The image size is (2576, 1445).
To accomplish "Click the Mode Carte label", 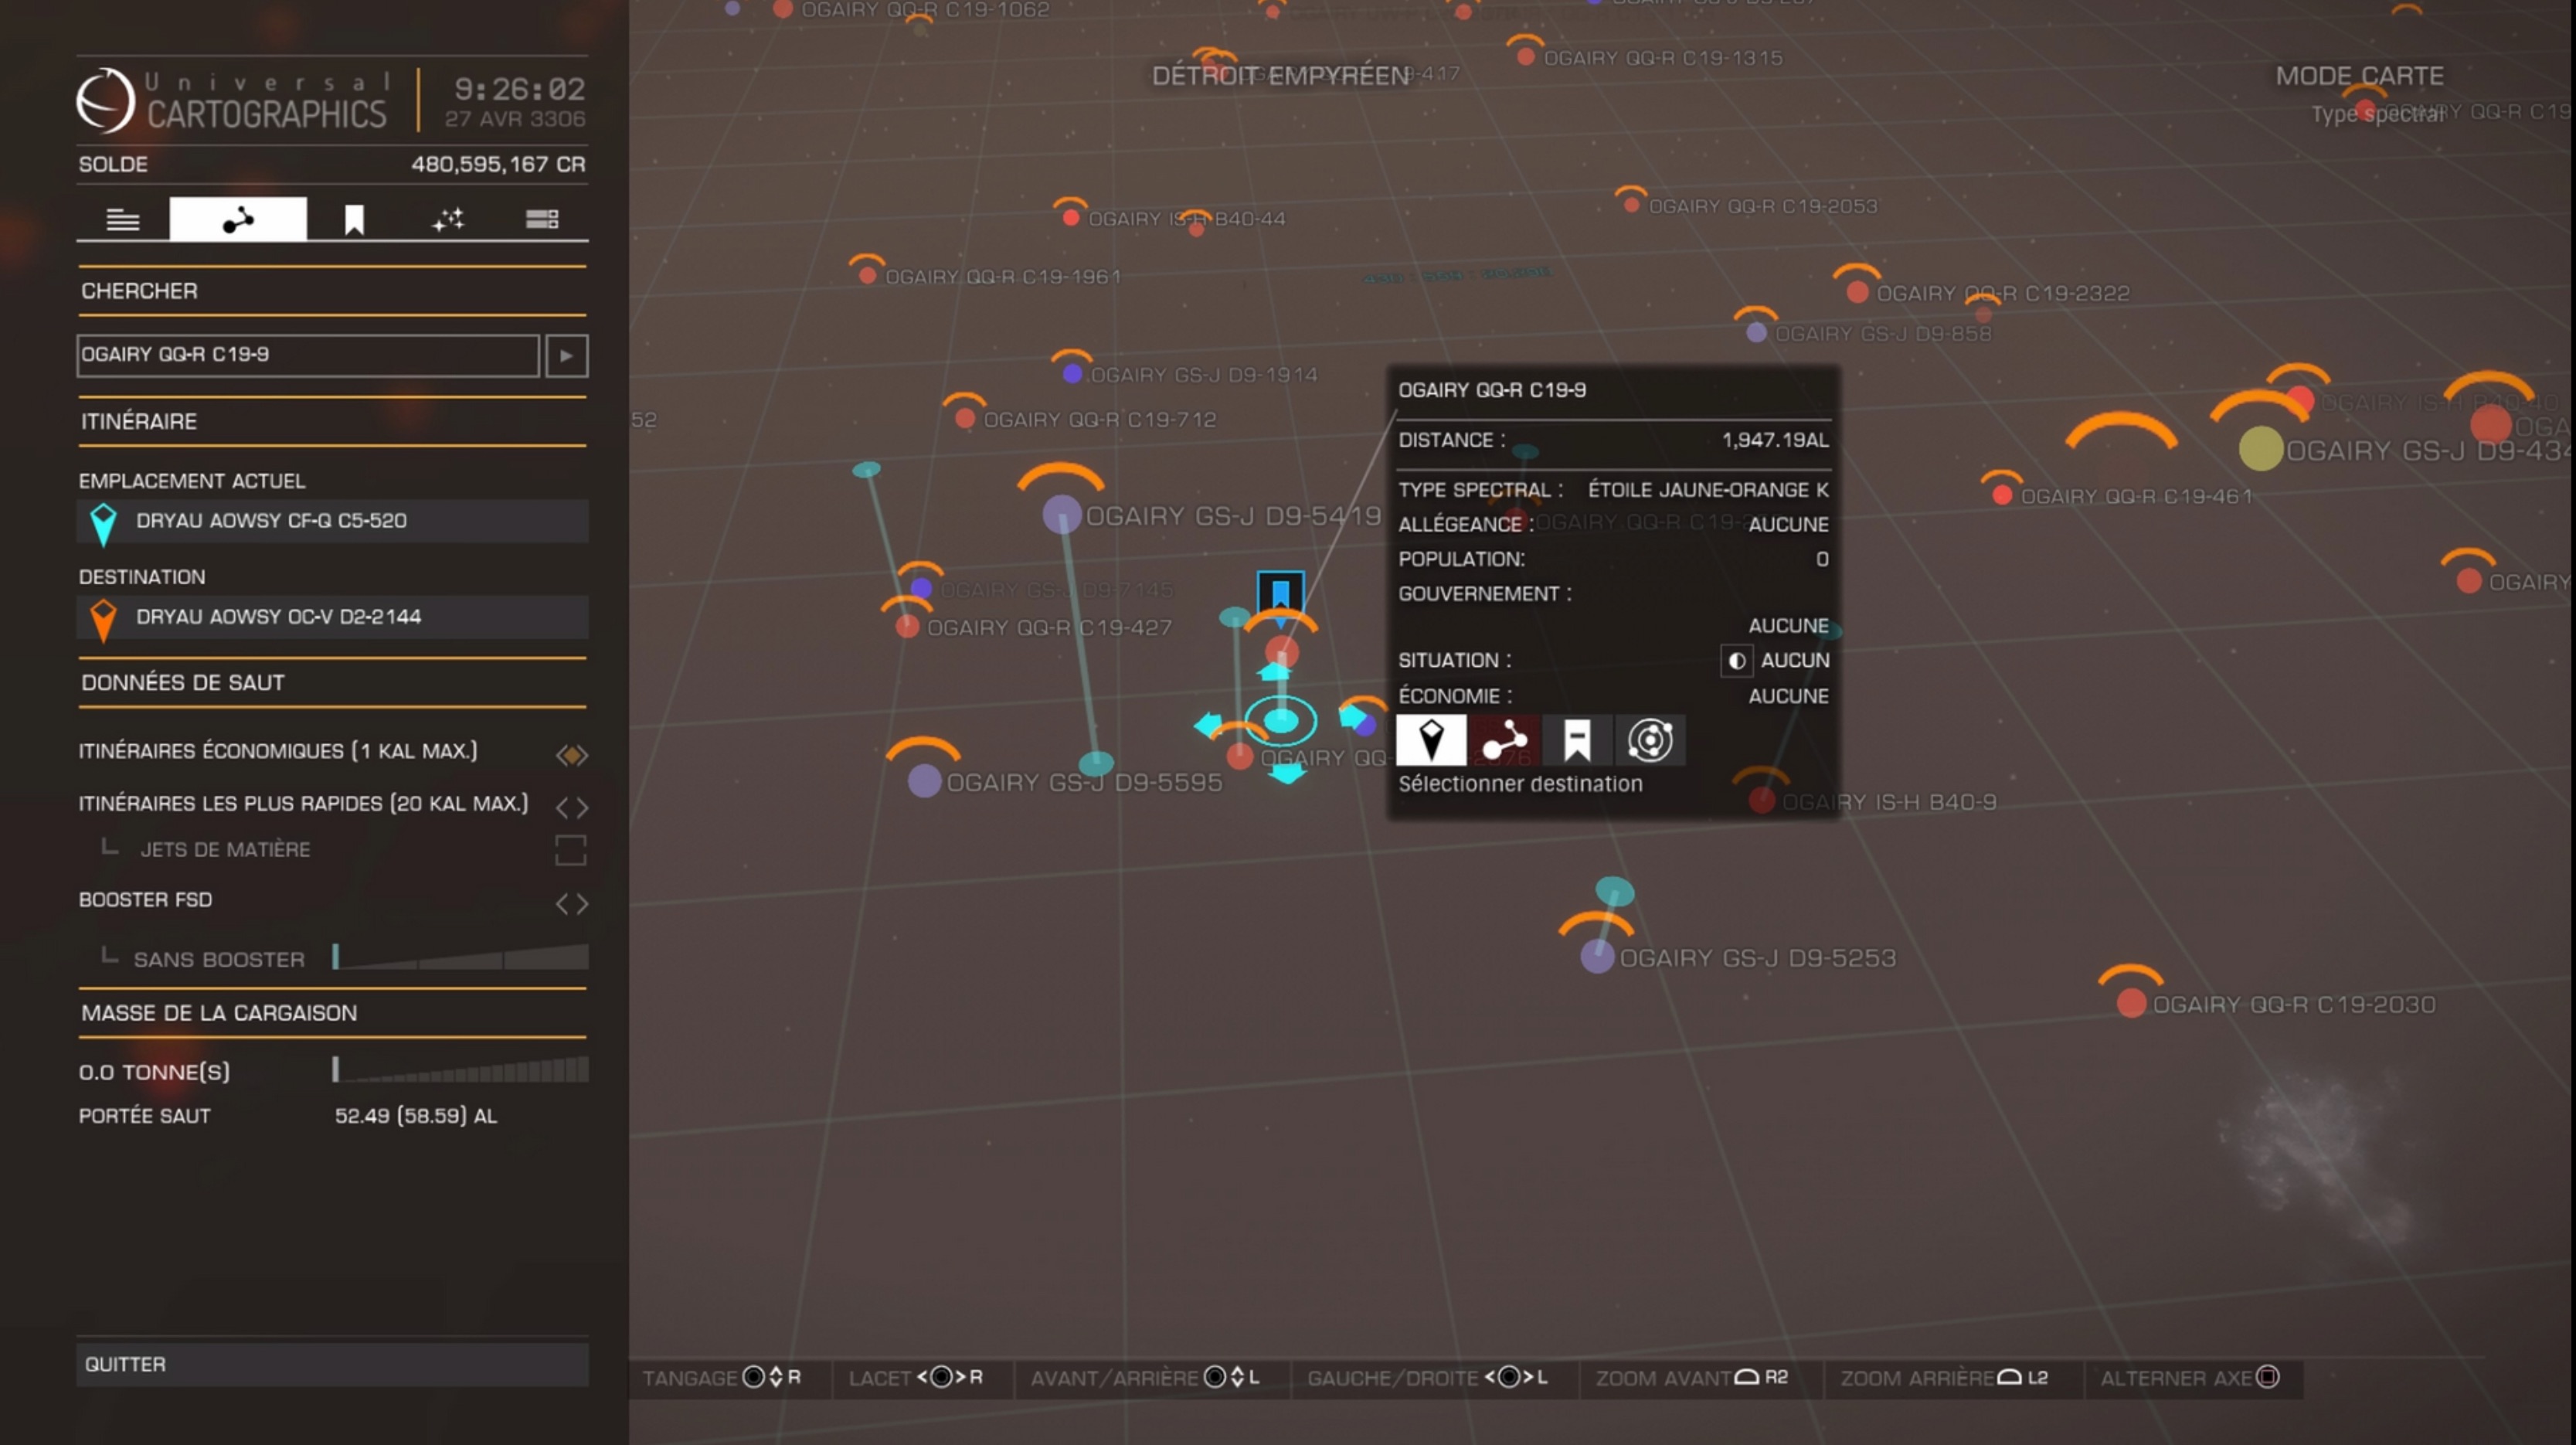I will point(2359,76).
